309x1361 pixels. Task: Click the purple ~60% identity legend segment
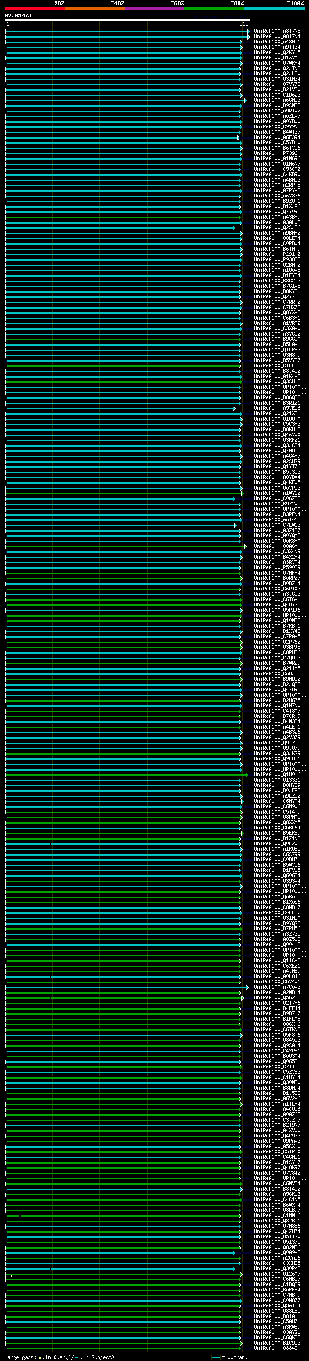click(154, 9)
